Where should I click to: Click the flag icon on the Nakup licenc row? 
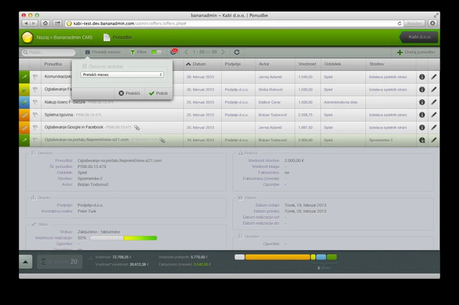pos(36,102)
